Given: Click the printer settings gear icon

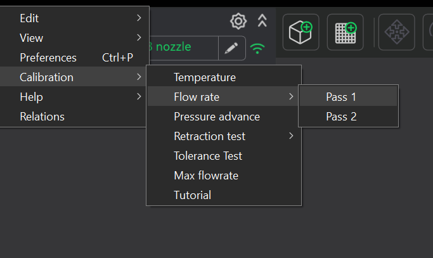Looking at the screenshot, I should [x=238, y=22].
